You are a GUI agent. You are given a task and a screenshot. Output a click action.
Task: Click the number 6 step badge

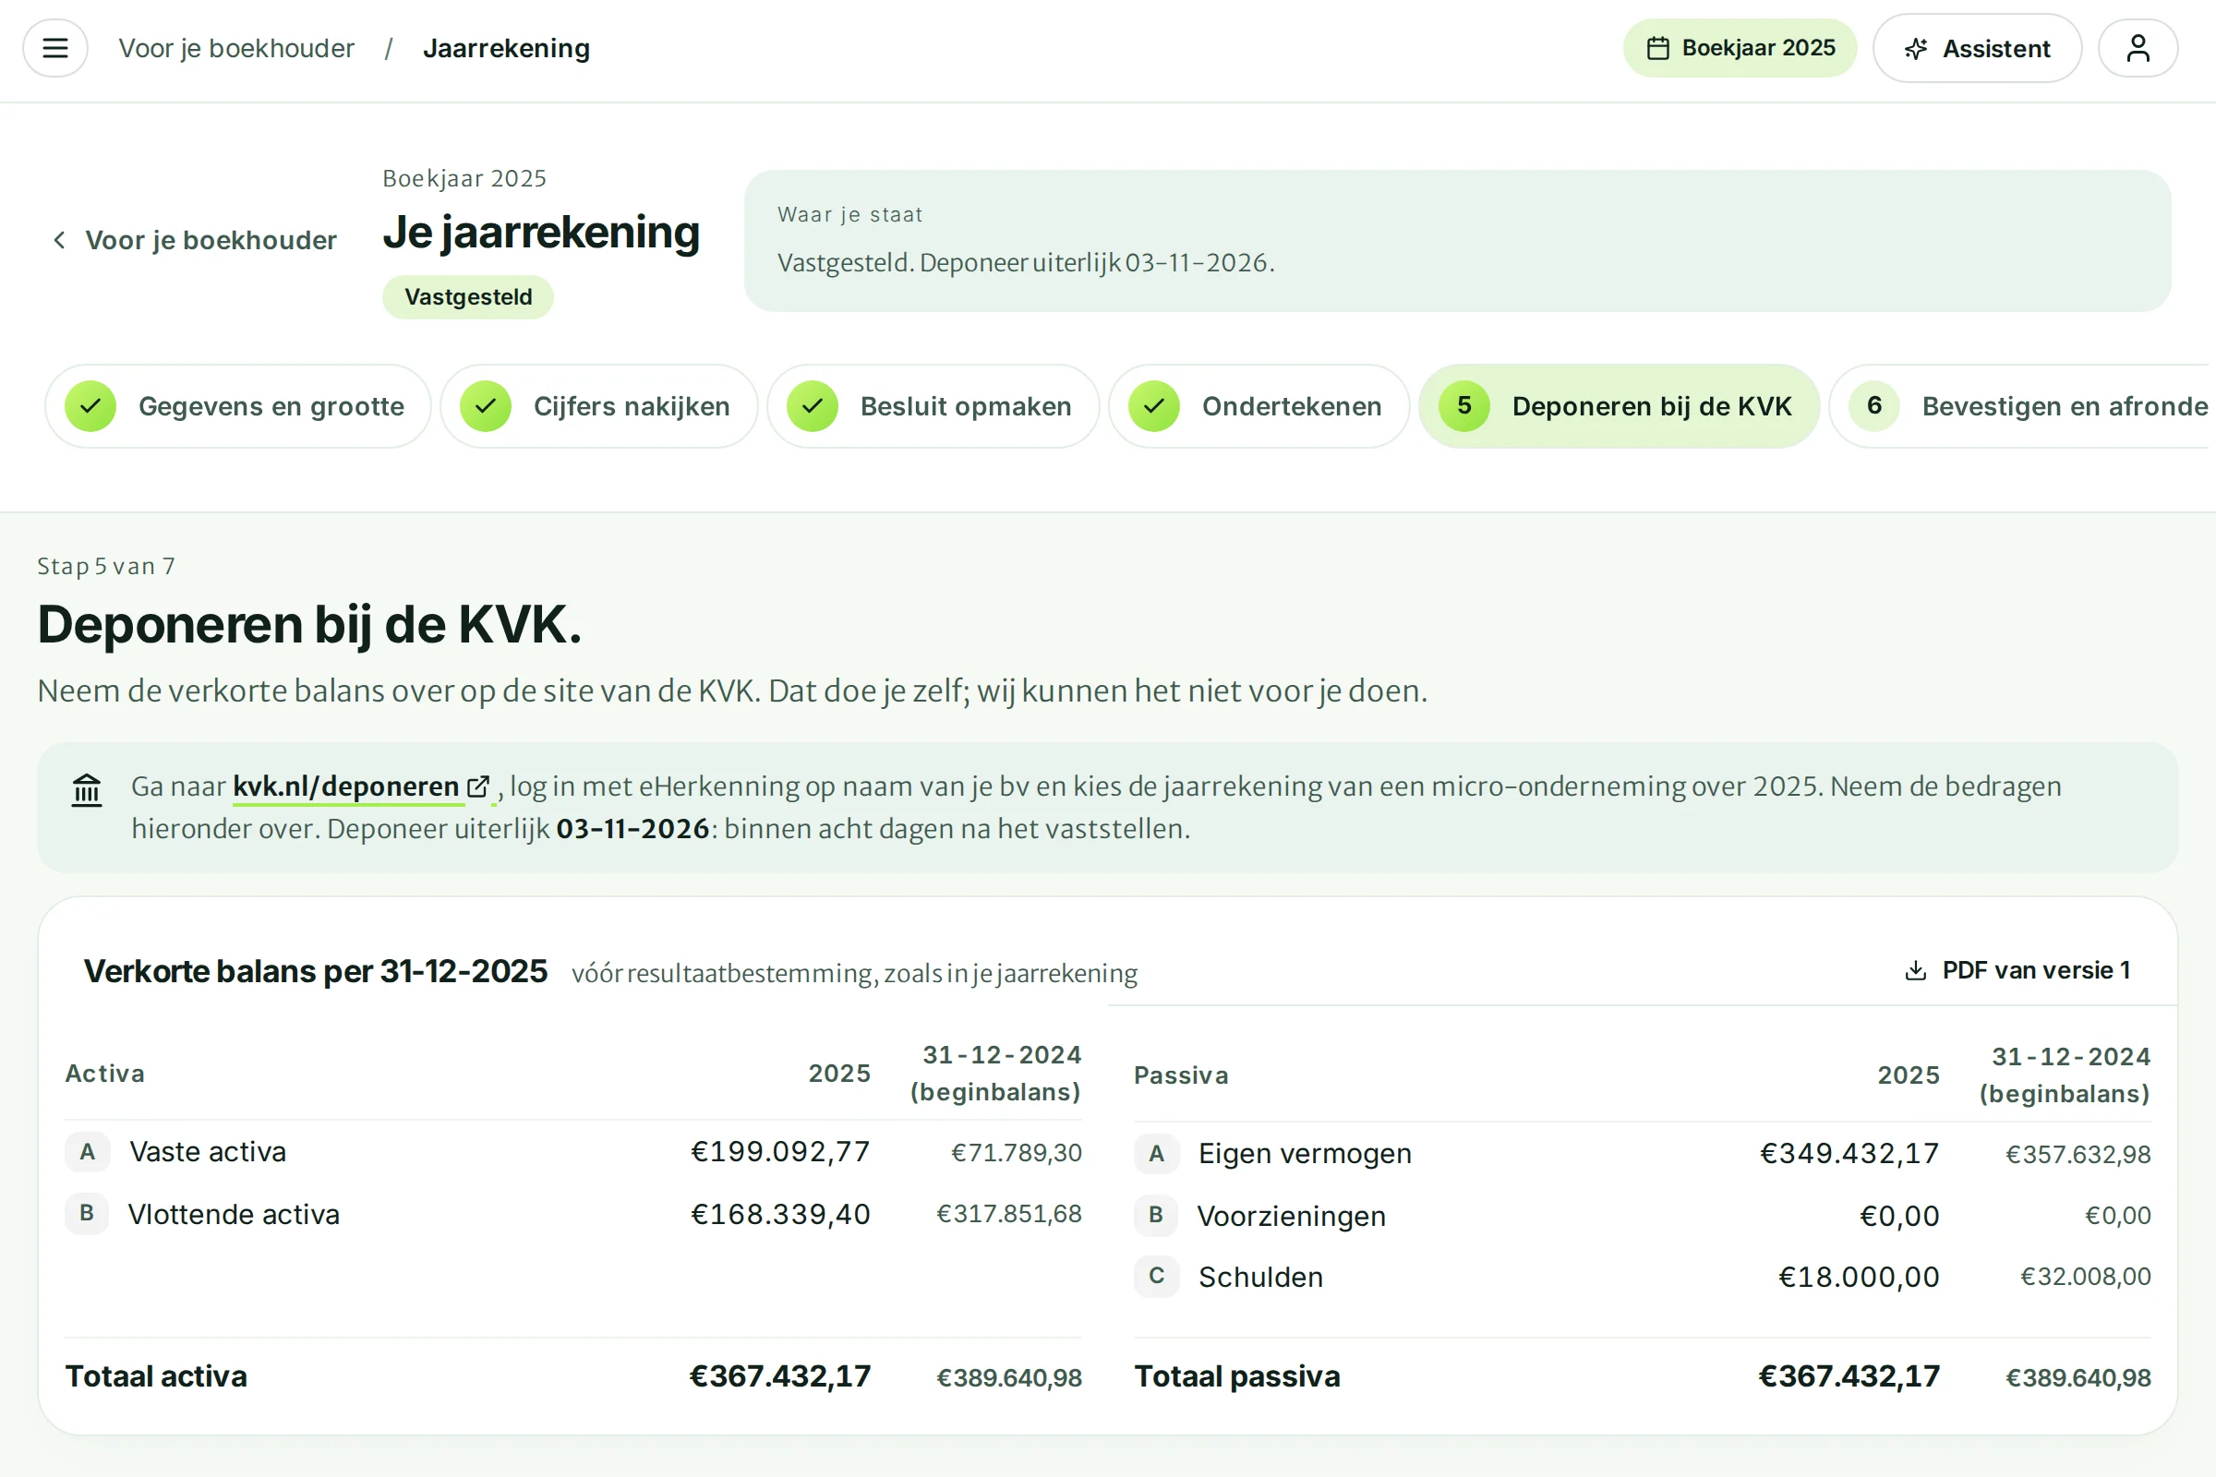tap(1874, 406)
